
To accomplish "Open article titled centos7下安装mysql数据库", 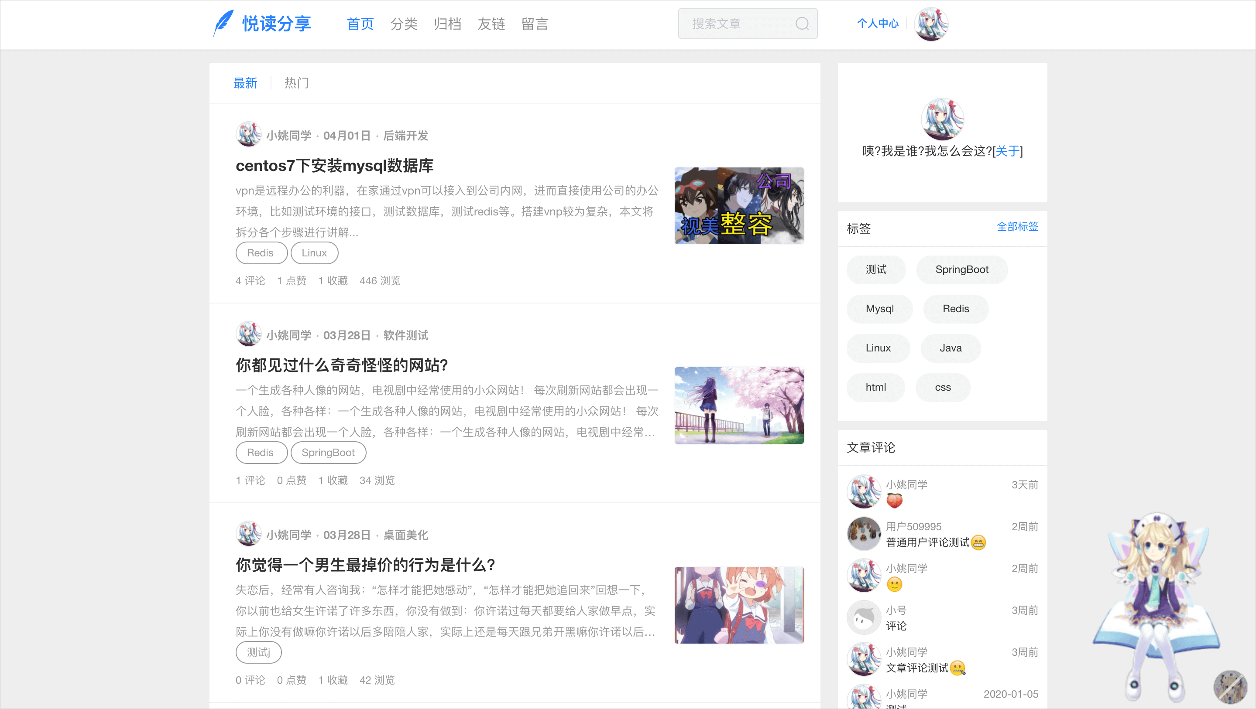I will [334, 166].
